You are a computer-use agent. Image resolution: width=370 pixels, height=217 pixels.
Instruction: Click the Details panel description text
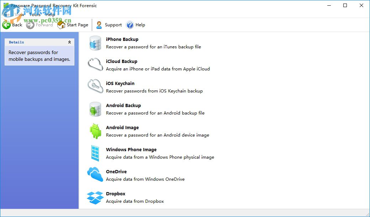pyautogui.click(x=39, y=56)
